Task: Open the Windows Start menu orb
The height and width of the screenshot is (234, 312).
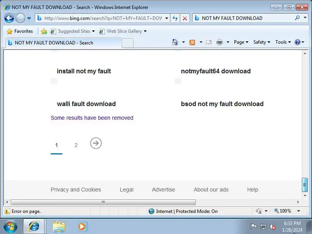Action: tap(11, 227)
